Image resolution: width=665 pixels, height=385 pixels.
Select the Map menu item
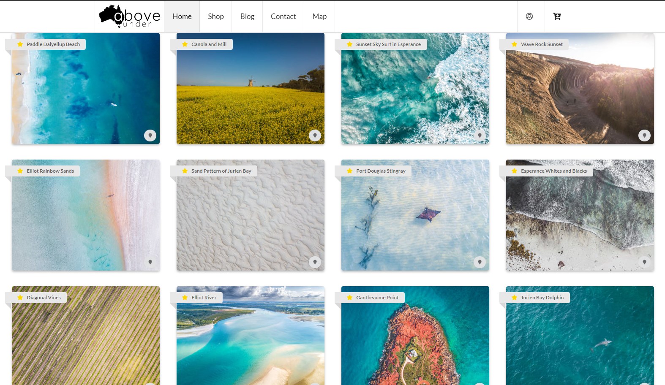point(319,16)
